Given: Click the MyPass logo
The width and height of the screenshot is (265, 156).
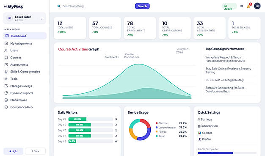Looking at the screenshot, I should (x=14, y=7).
